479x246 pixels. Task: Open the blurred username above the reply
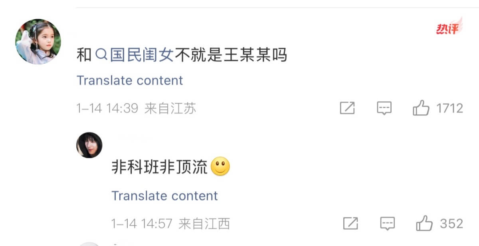click(132, 138)
